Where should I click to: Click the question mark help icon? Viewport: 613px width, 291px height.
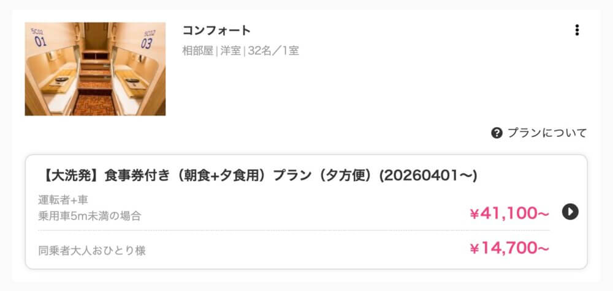(497, 133)
